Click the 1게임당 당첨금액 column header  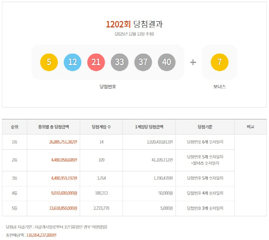(149, 127)
